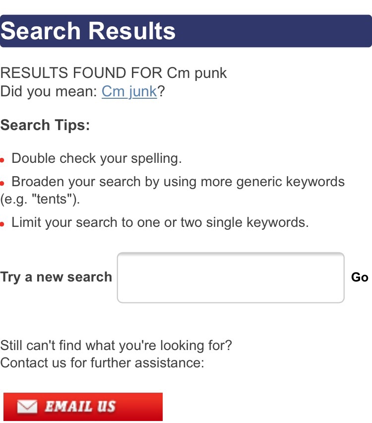The height and width of the screenshot is (423, 372).
Task: Click the "Contact us for further assistance" text
Action: (x=102, y=363)
